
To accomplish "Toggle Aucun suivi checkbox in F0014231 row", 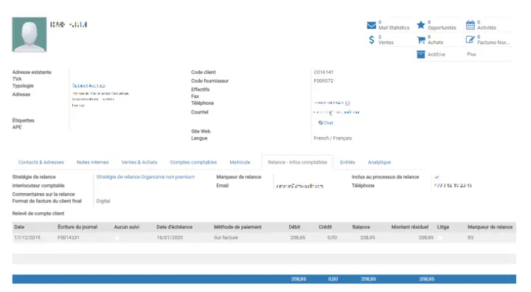I will coord(117,237).
